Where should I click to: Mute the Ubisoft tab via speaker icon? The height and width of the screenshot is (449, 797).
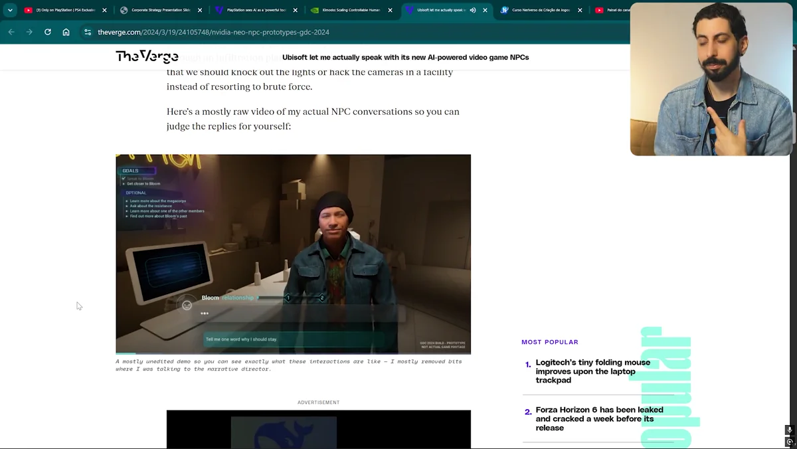[x=474, y=10]
